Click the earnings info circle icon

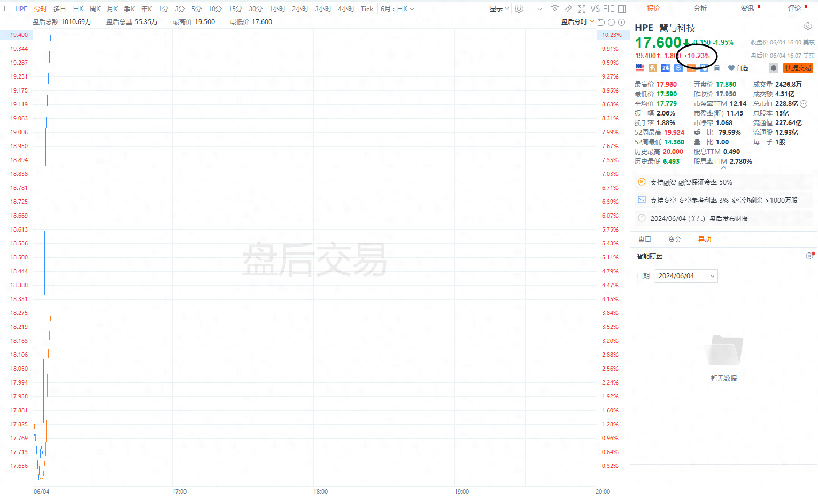[x=642, y=218]
